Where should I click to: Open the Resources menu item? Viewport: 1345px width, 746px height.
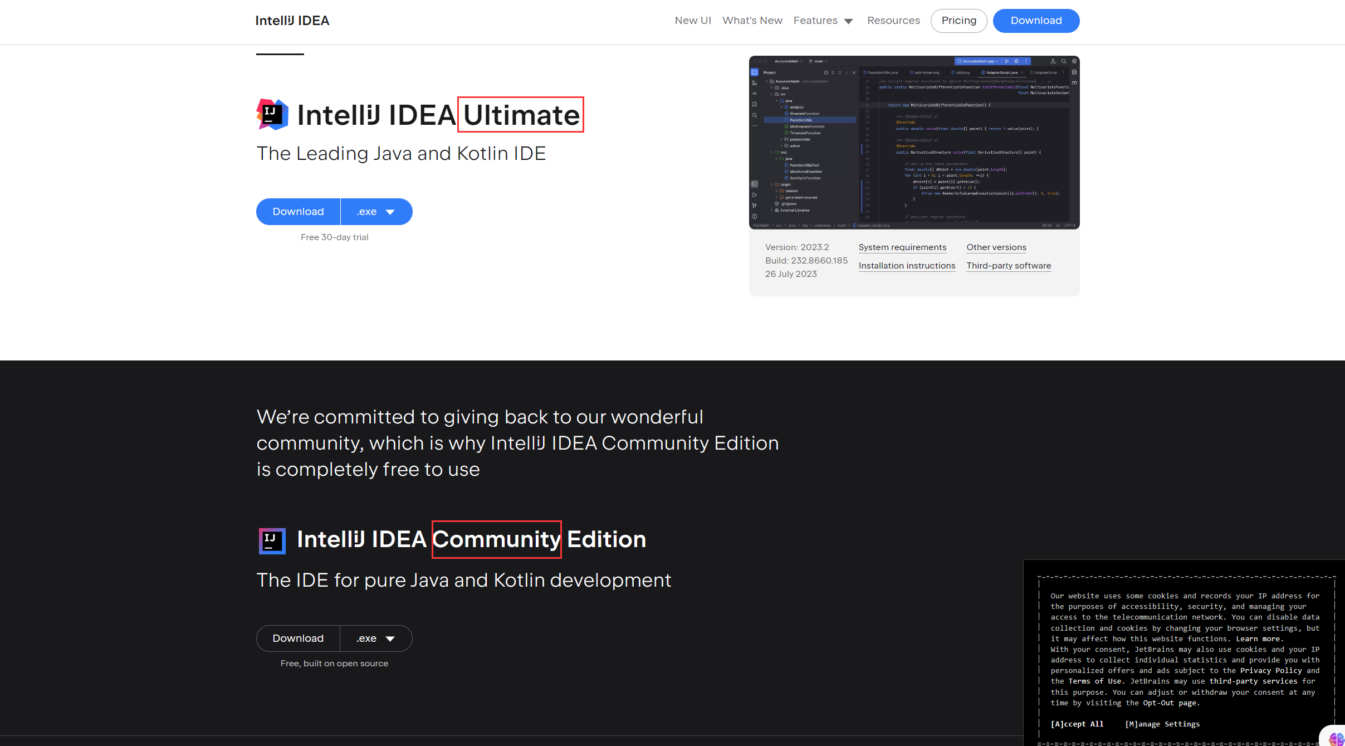pos(893,21)
